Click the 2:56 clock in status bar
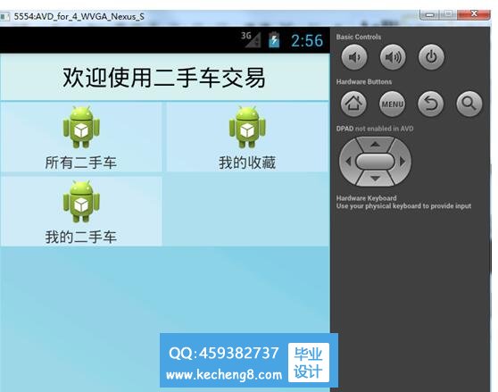The image size is (498, 392). tap(307, 41)
